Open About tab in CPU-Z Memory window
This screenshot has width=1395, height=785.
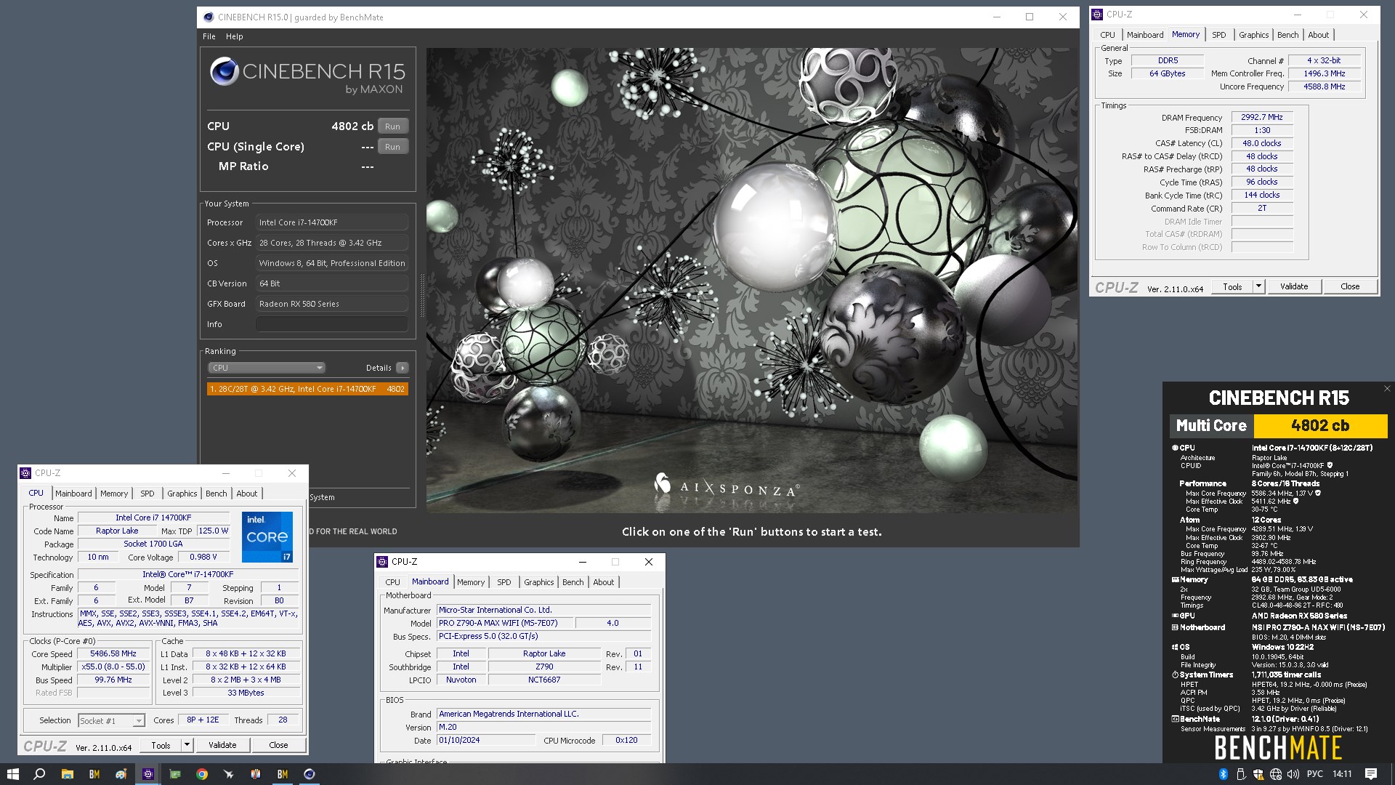click(1318, 35)
